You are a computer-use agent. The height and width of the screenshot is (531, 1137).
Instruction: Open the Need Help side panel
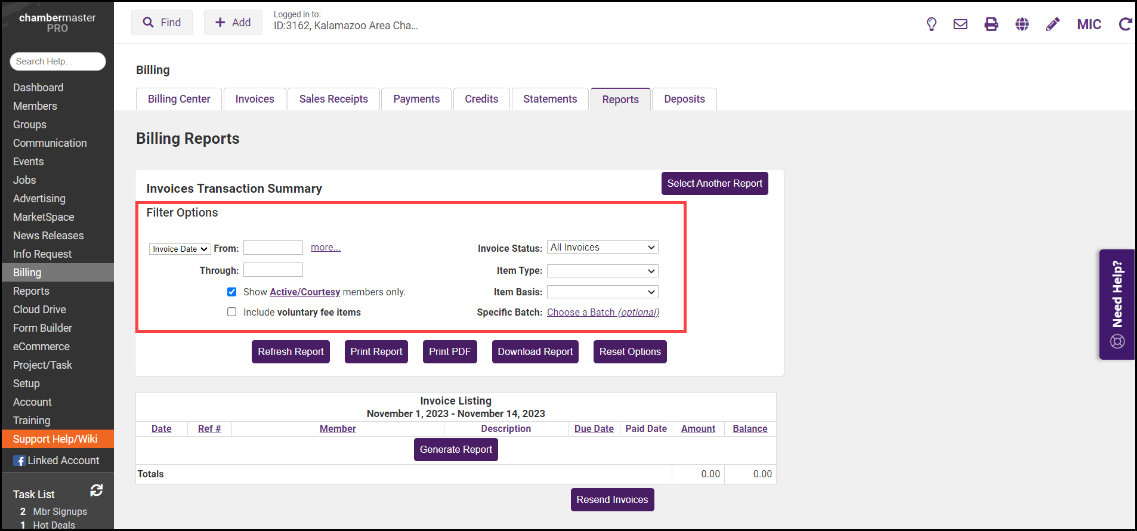click(x=1117, y=304)
